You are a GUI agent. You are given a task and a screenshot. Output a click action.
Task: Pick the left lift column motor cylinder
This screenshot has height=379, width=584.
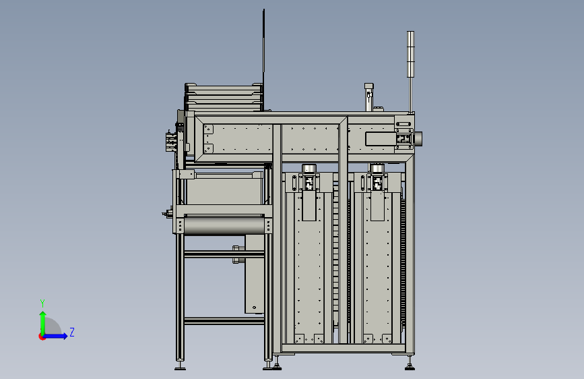(309, 169)
